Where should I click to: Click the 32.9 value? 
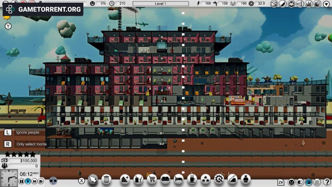click(x=261, y=3)
